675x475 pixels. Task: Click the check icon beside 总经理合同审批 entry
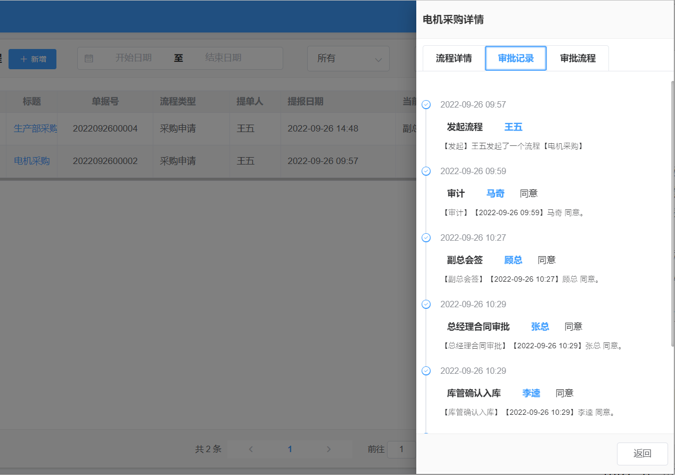[426, 304]
